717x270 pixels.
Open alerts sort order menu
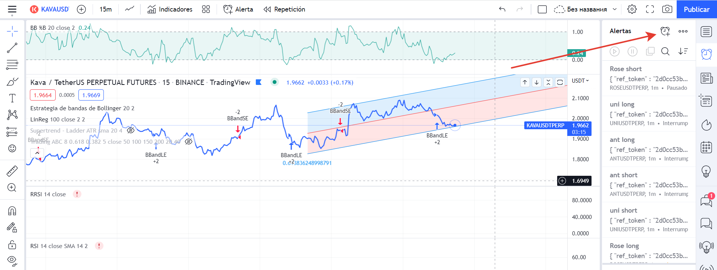click(683, 51)
